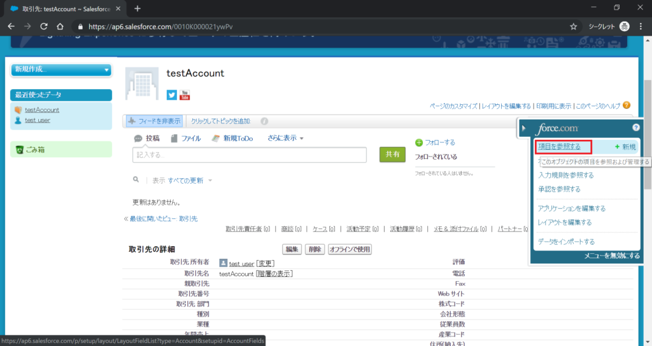The image size is (652, 346).
Task: Click the help icon in force.com panel
Action: (x=635, y=128)
